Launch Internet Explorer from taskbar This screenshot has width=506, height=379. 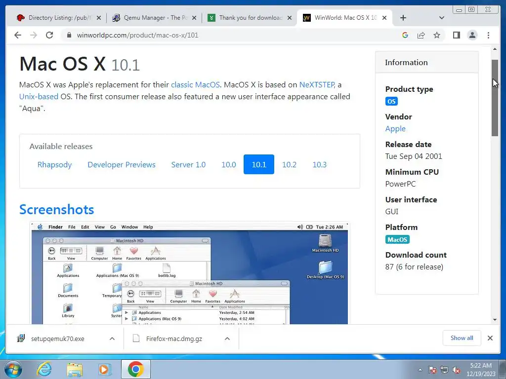tap(44, 369)
